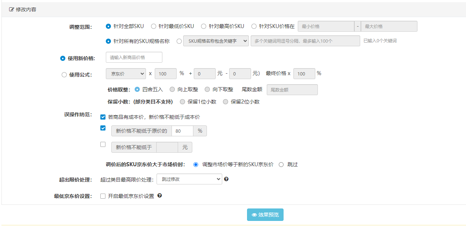Click the help icon beside 跳过修改 dropdown

226,179
